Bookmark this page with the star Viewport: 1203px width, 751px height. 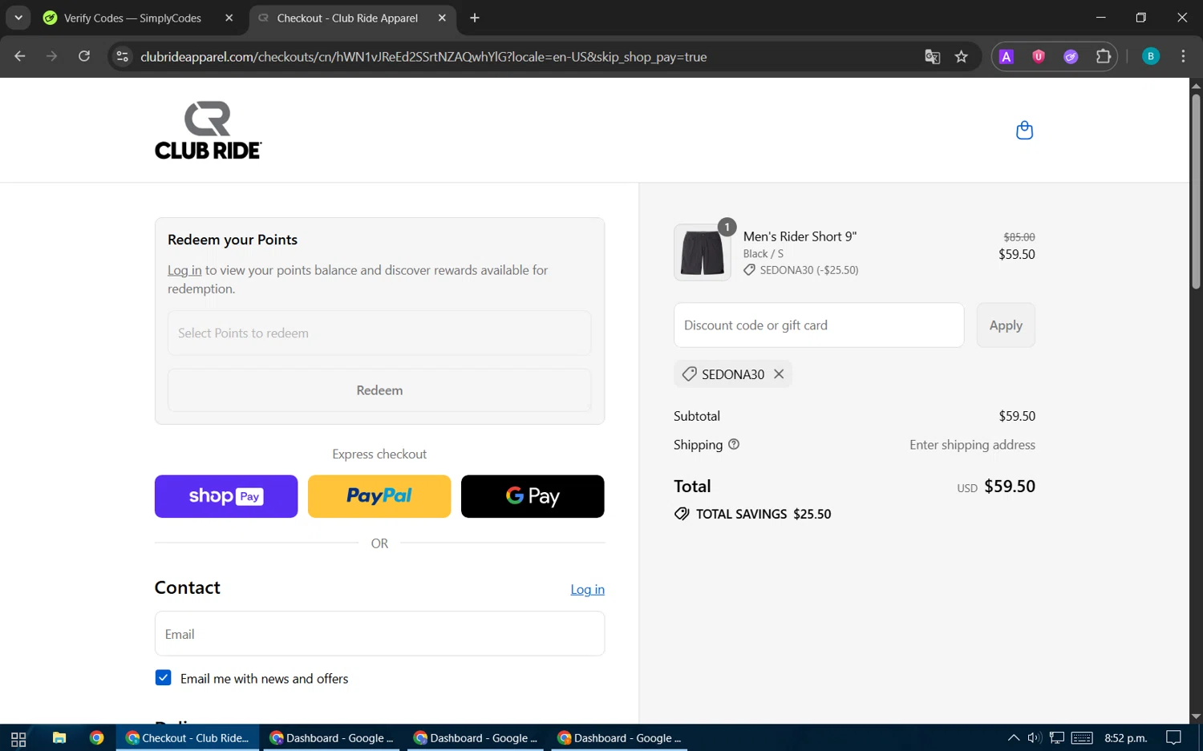pyautogui.click(x=962, y=56)
